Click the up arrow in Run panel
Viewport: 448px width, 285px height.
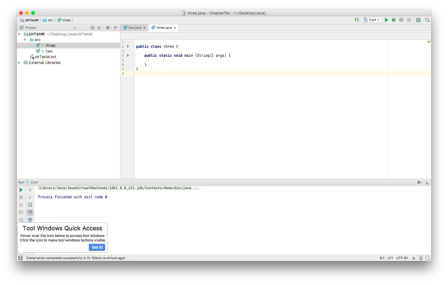click(x=30, y=190)
